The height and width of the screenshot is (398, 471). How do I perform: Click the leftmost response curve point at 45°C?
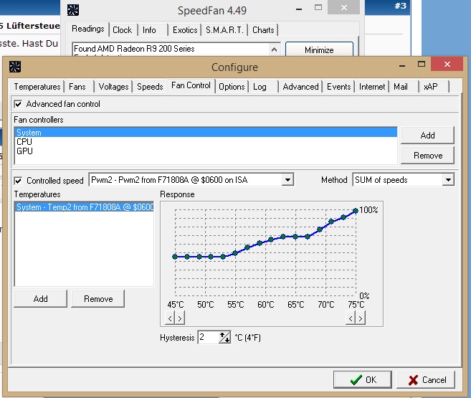click(x=175, y=257)
